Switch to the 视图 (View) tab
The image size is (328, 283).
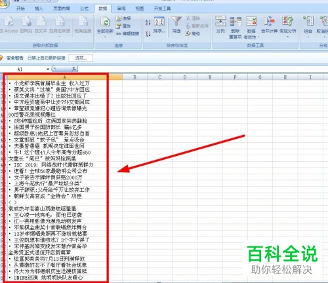140,9
